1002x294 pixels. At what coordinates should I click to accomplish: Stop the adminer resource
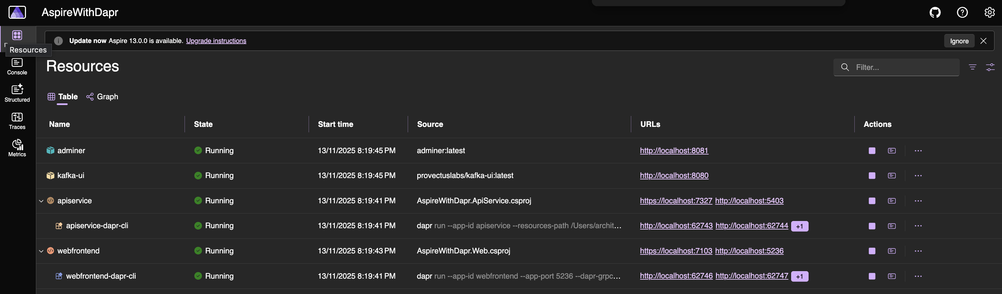click(872, 151)
